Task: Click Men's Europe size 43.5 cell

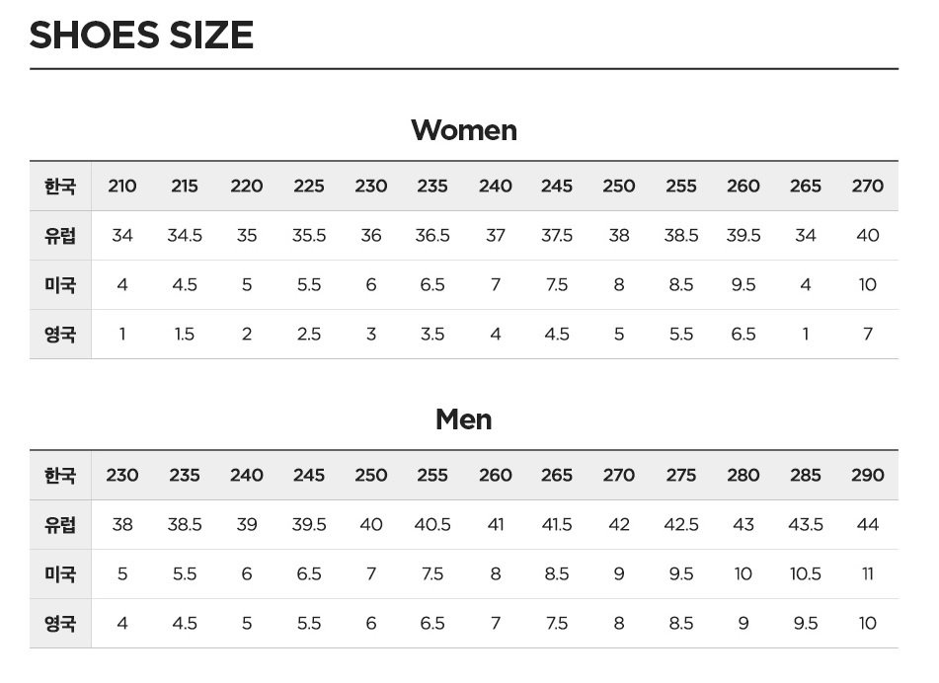Action: [806, 524]
